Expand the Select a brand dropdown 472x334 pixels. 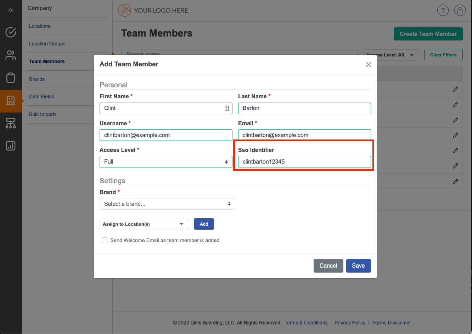(x=167, y=204)
